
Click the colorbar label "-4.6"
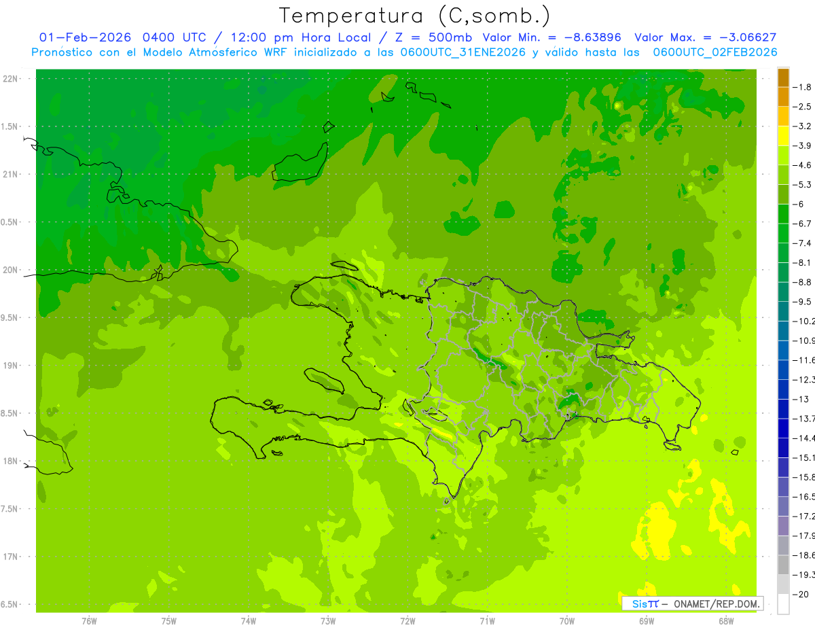coord(803,165)
